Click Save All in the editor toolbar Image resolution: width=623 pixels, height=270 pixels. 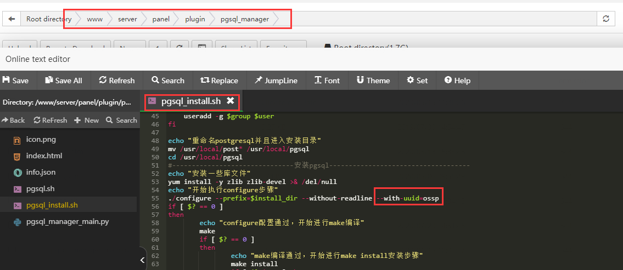pos(64,81)
